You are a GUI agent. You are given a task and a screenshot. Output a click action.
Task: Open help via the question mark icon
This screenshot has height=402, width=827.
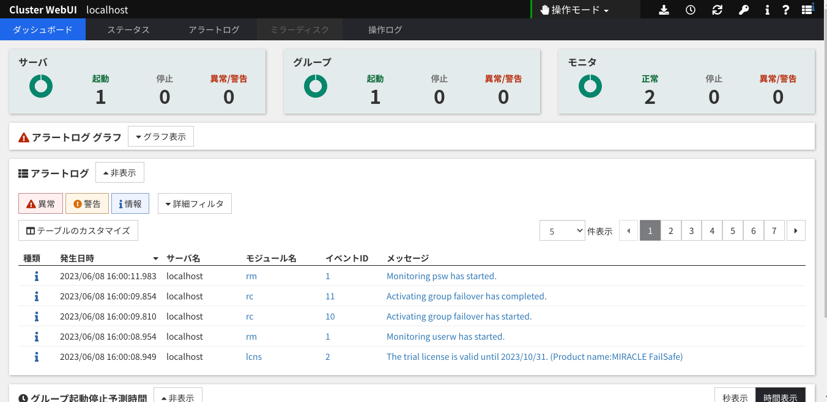(786, 10)
